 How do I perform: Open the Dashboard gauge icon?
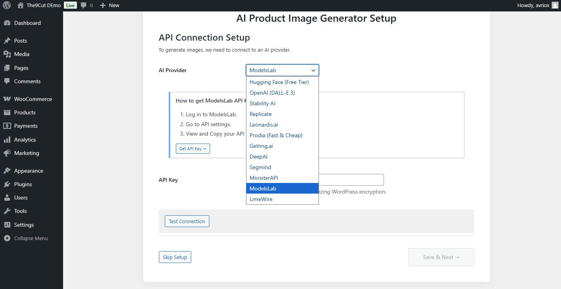(x=7, y=23)
